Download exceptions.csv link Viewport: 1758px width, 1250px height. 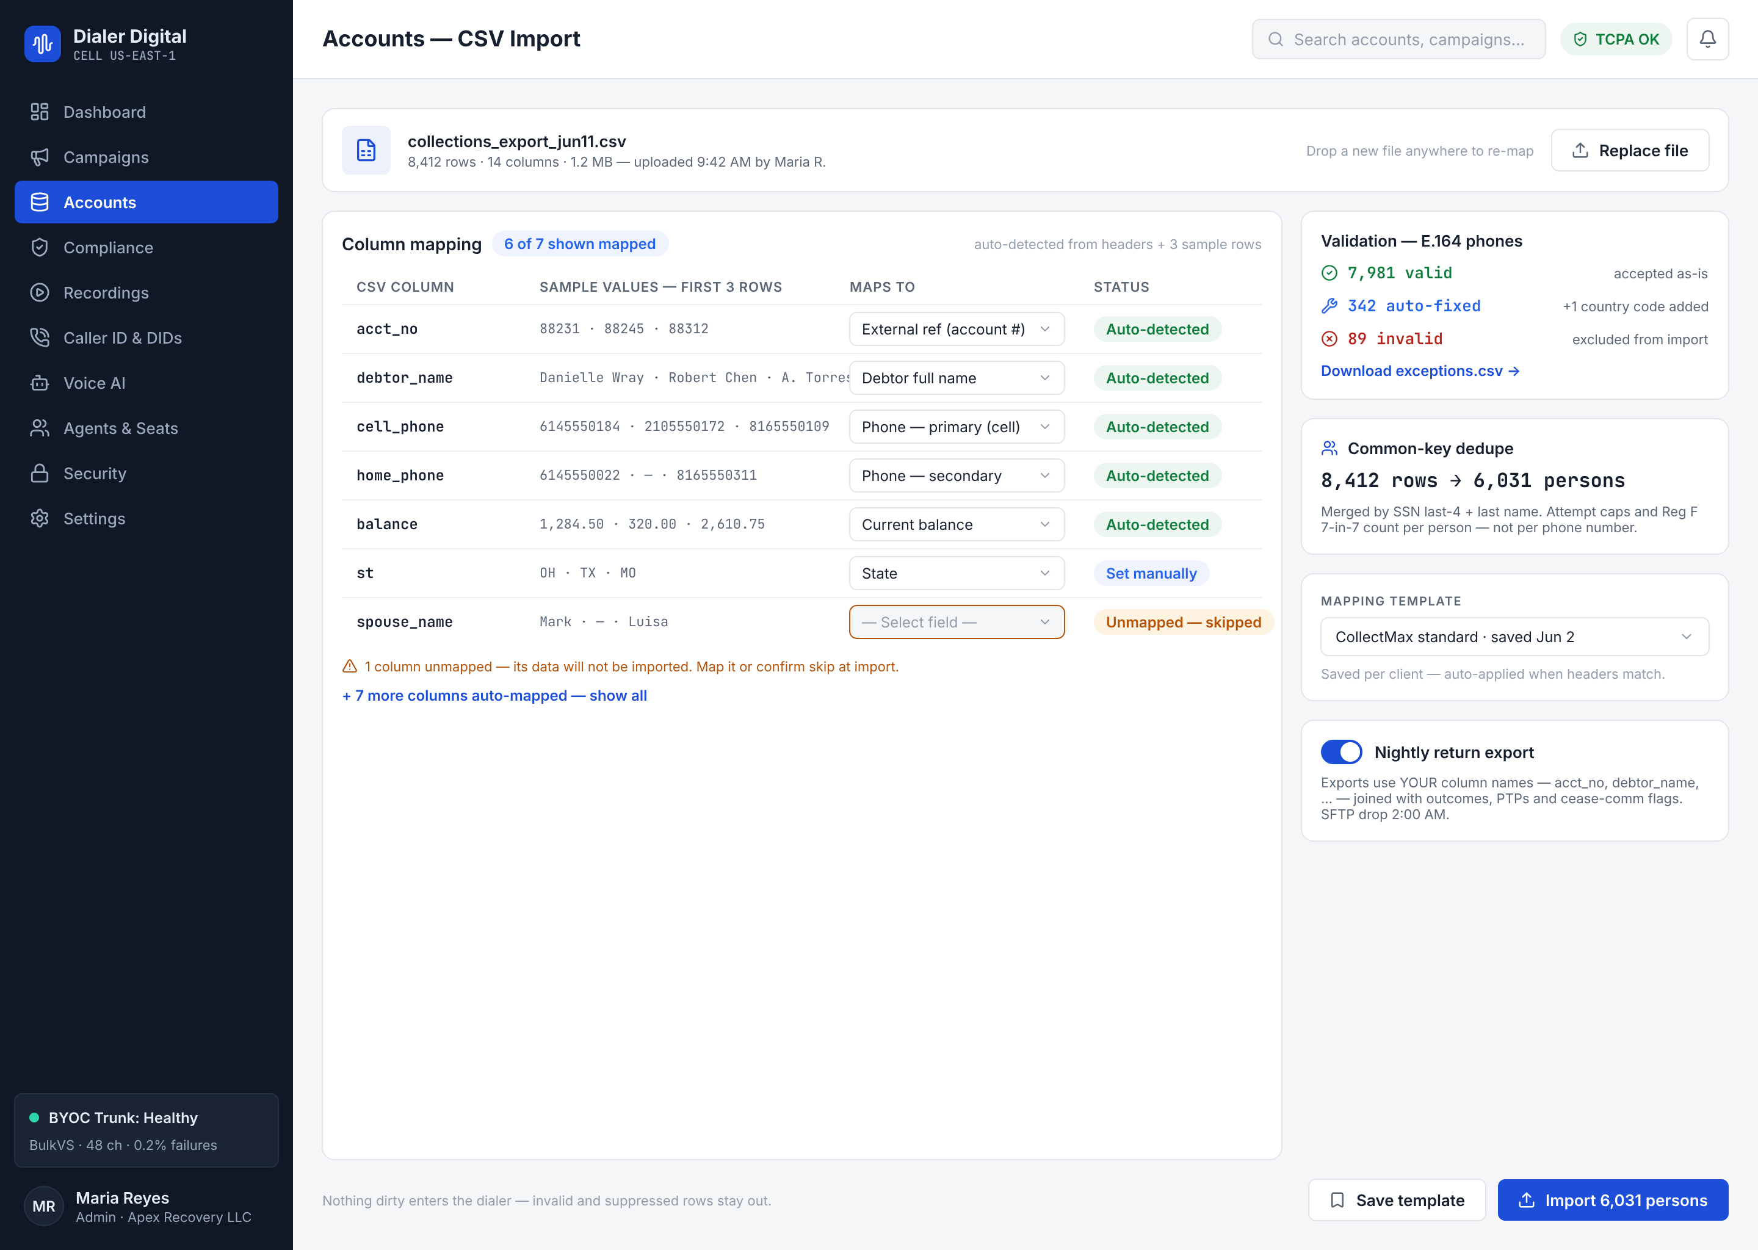(x=1419, y=371)
